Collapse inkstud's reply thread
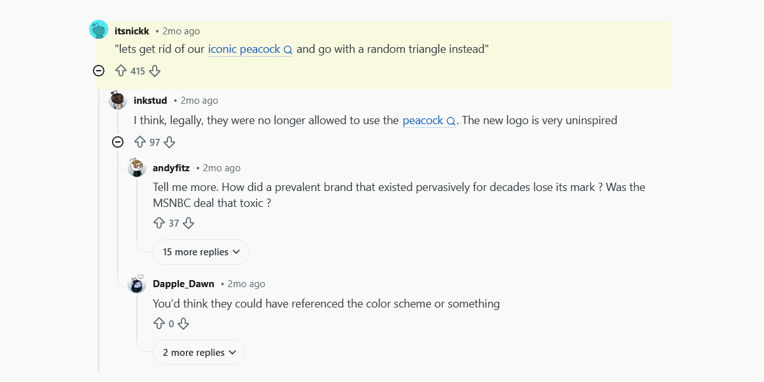The height and width of the screenshot is (382, 764). pyautogui.click(x=118, y=142)
